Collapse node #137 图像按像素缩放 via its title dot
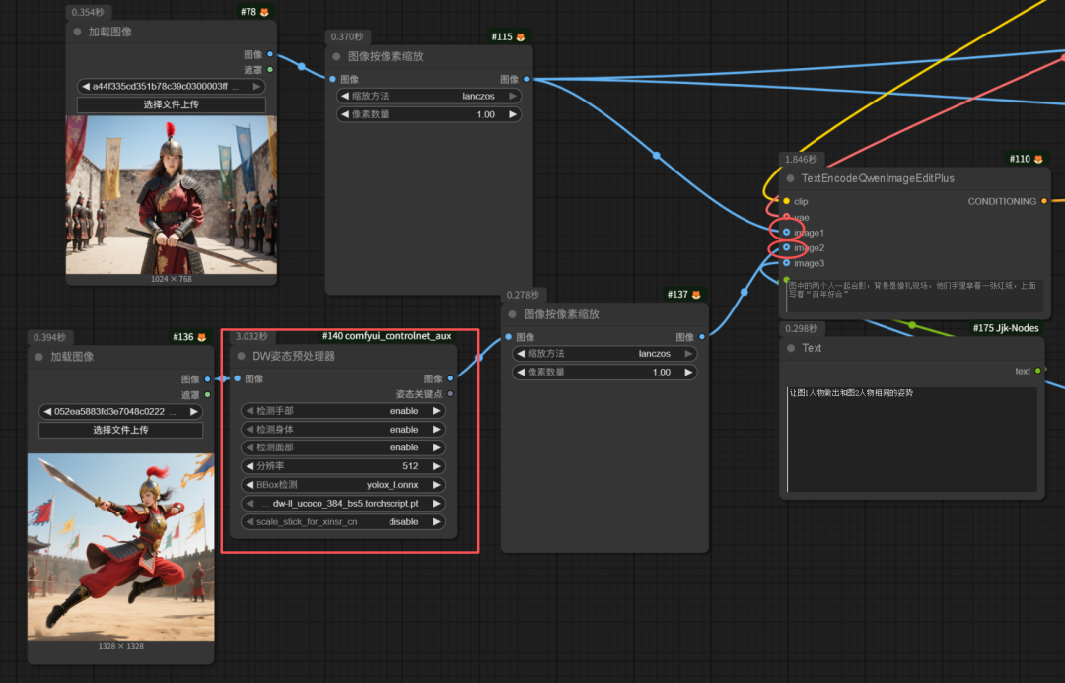Image resolution: width=1065 pixels, height=683 pixels. coord(512,314)
